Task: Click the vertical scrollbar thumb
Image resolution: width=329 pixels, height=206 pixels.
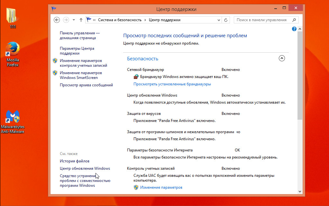Action: [x=300, y=76]
